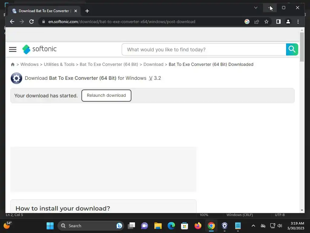Open Task View on taskbar
The height and width of the screenshot is (233, 310).
pos(131,226)
